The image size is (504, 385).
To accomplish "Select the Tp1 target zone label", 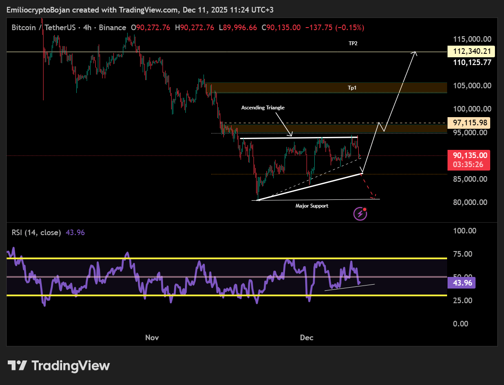I will pos(352,88).
